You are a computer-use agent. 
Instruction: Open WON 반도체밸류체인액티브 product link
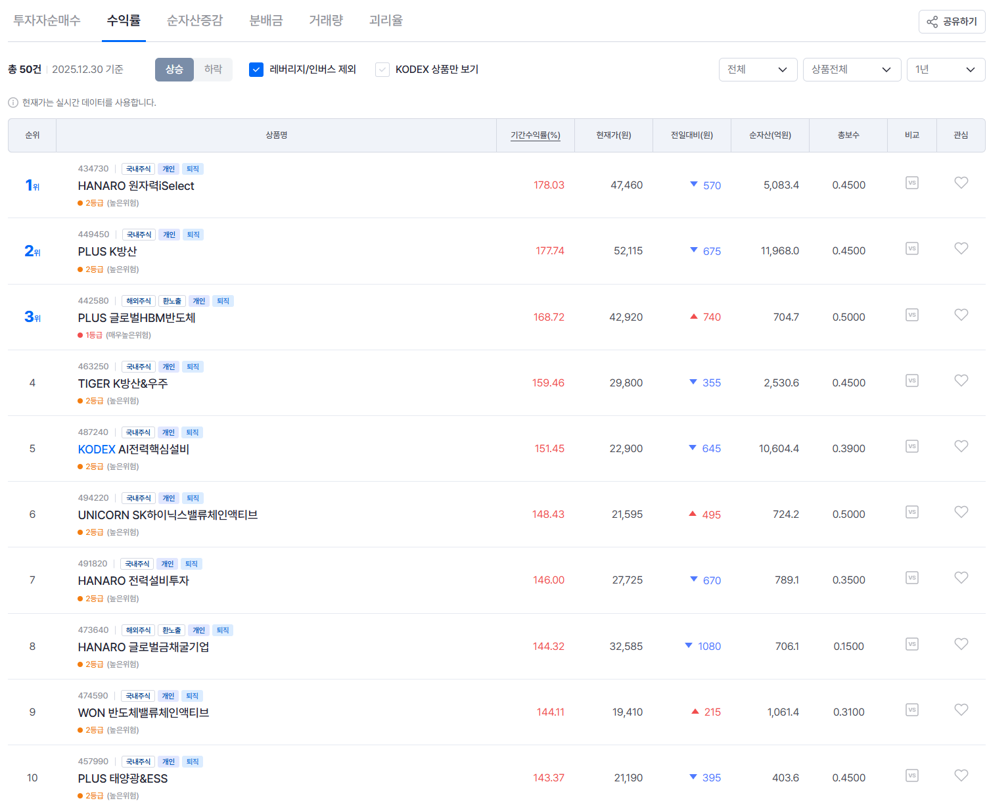[x=143, y=713]
